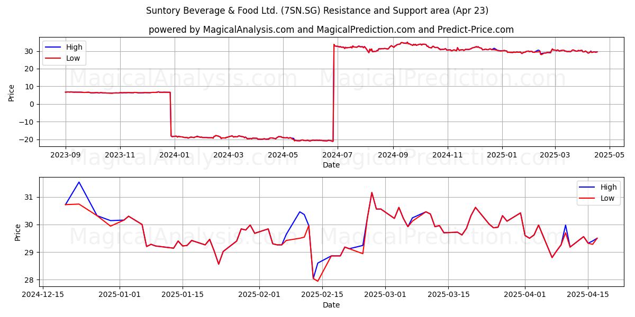635x317 pixels.
Task: Click the bottom chart x-axis label '2024-12-15'
Action: (x=42, y=295)
